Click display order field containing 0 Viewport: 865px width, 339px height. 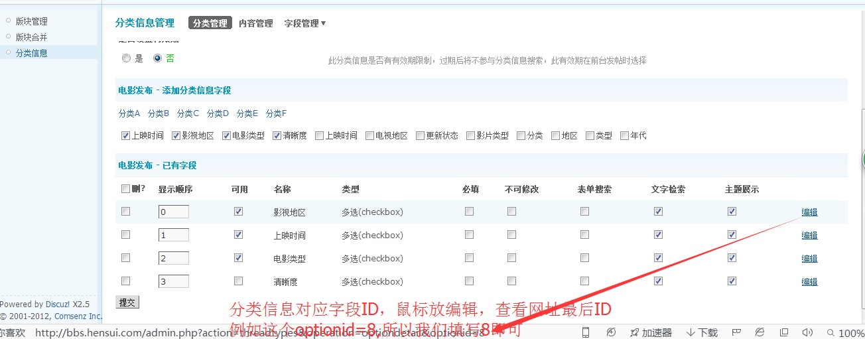point(174,212)
